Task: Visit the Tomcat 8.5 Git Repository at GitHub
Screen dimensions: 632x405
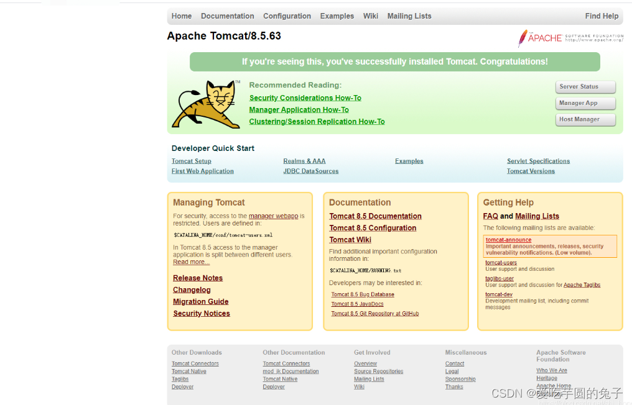Action: (x=374, y=314)
